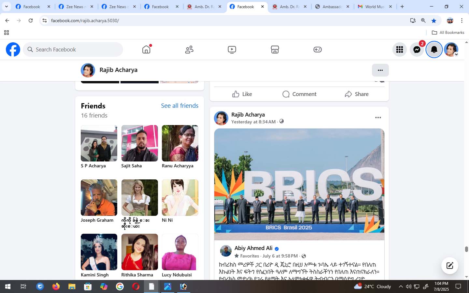
Task: Open Lucy Ndubuisi friend name
Action: pos(177,275)
